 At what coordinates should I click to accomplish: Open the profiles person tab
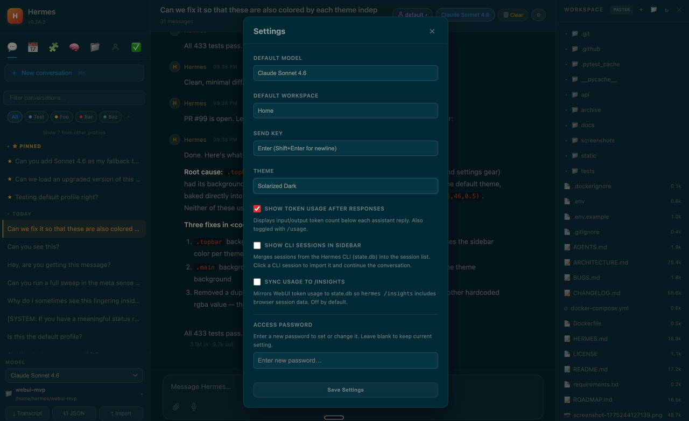(115, 47)
